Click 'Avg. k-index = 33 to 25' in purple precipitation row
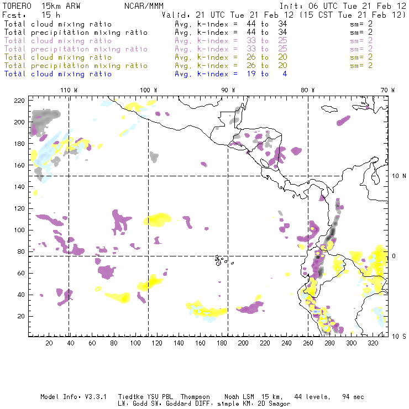This screenshot has height=409, width=409. [x=231, y=49]
